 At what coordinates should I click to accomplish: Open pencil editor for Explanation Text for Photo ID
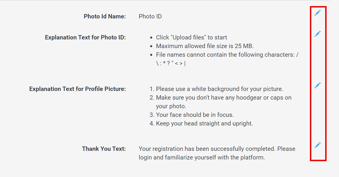click(317, 34)
